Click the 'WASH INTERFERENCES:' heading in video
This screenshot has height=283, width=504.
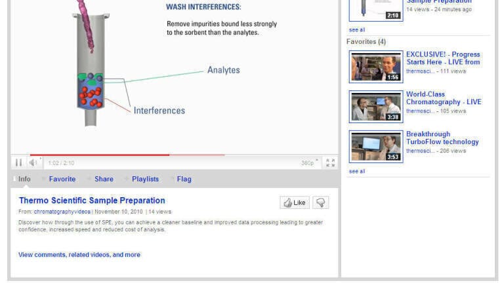pos(203,7)
